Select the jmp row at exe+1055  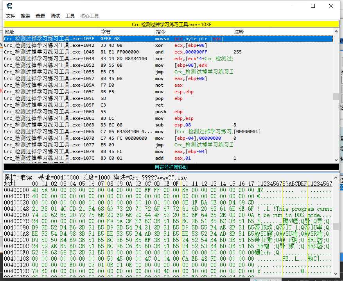(168, 72)
